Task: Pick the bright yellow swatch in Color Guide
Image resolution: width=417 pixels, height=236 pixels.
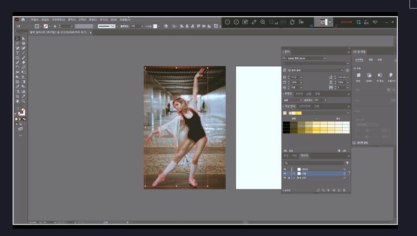Action: (317, 129)
